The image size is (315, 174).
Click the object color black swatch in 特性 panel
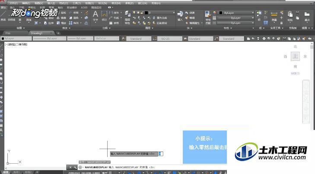tap(221, 13)
